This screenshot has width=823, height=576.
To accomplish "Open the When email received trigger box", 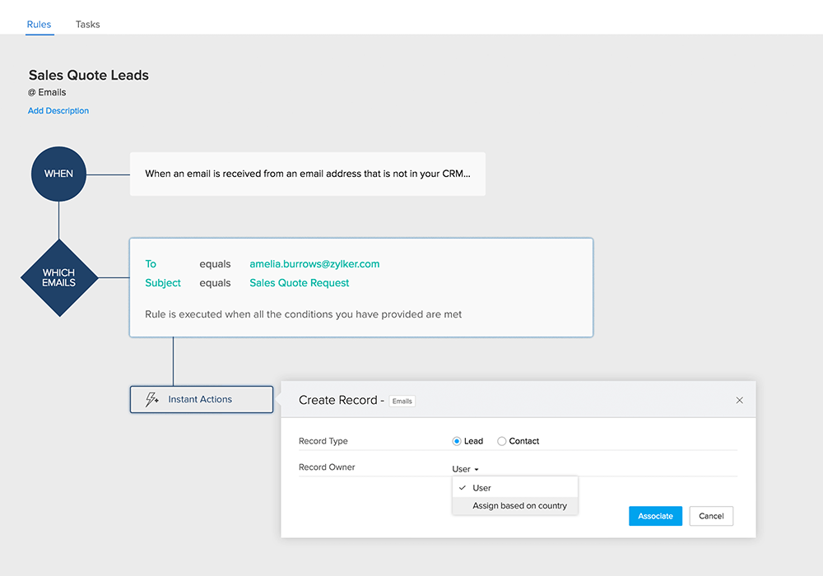I will point(307,174).
